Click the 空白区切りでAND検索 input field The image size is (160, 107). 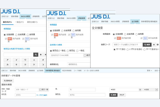[x=67, y=55]
